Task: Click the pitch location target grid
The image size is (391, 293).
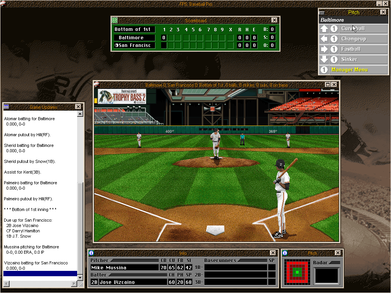Action: 297,272
